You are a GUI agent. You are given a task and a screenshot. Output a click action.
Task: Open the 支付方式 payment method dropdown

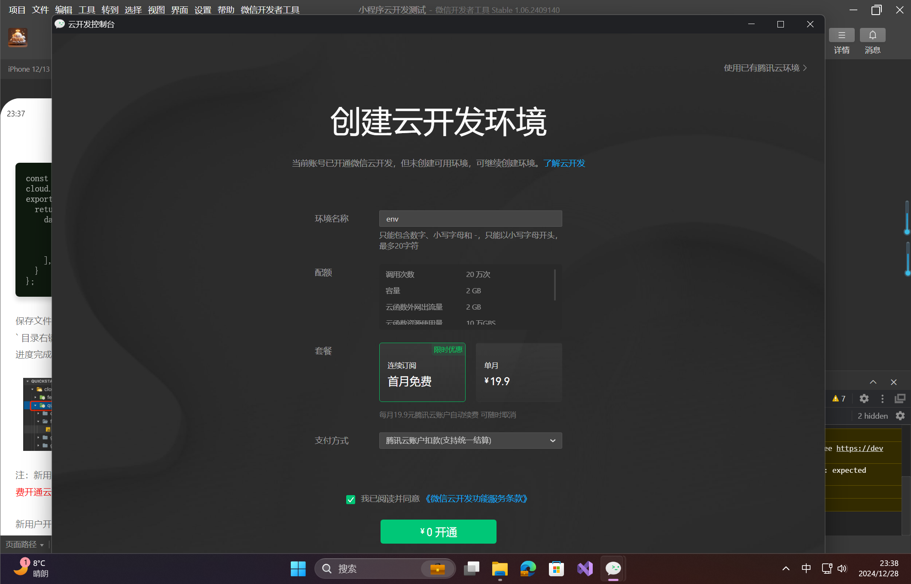pos(470,441)
